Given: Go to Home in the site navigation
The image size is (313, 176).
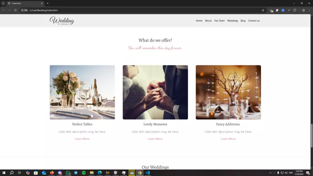Looking at the screenshot, I should click(199, 21).
